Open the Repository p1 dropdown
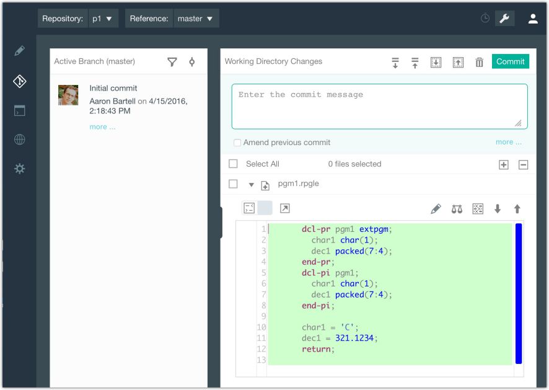Screen dimensions: 549x390 coord(102,19)
